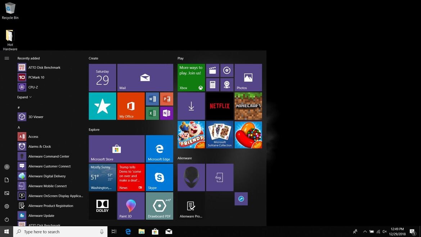Open the Mail tile
Screen dimensions: 421x237
point(145,77)
